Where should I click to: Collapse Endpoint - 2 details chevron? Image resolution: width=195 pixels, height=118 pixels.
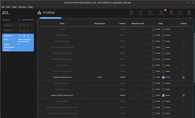point(32,36)
